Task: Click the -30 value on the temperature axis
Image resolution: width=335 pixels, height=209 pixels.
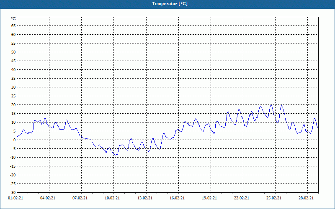Action: pyautogui.click(x=13, y=193)
